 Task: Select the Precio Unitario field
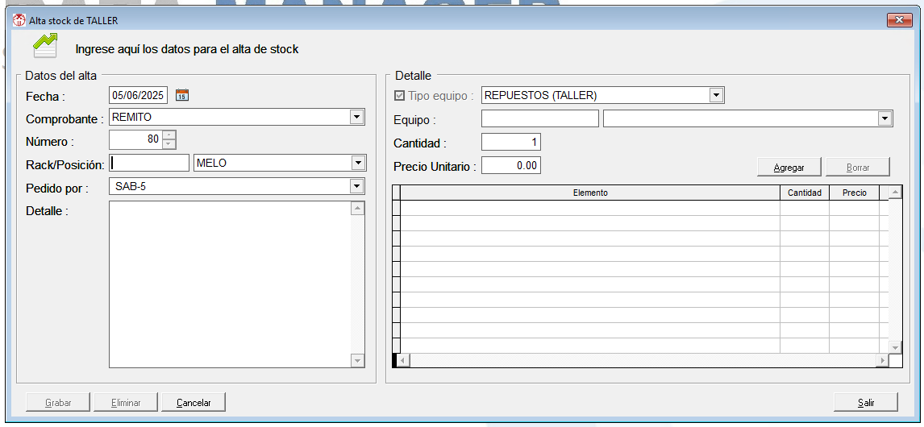tap(510, 165)
